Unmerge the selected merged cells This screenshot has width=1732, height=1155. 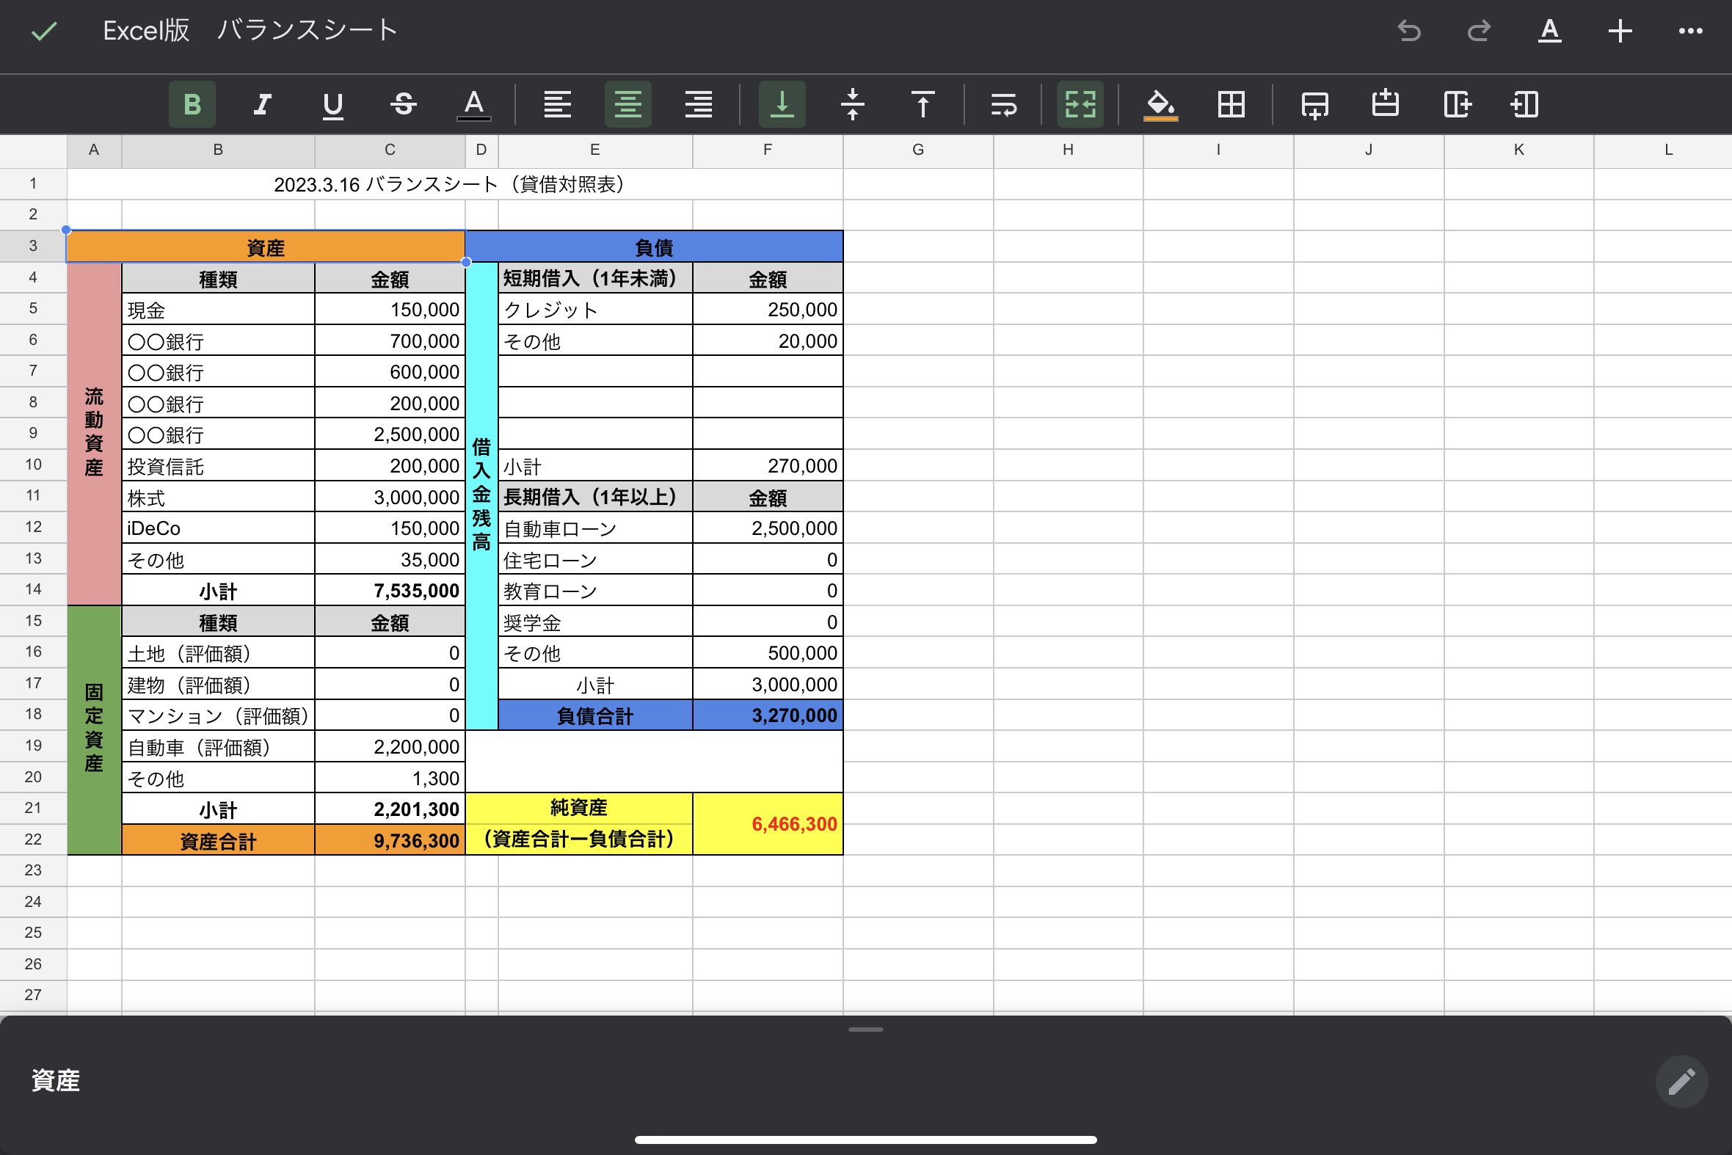pyautogui.click(x=1080, y=105)
